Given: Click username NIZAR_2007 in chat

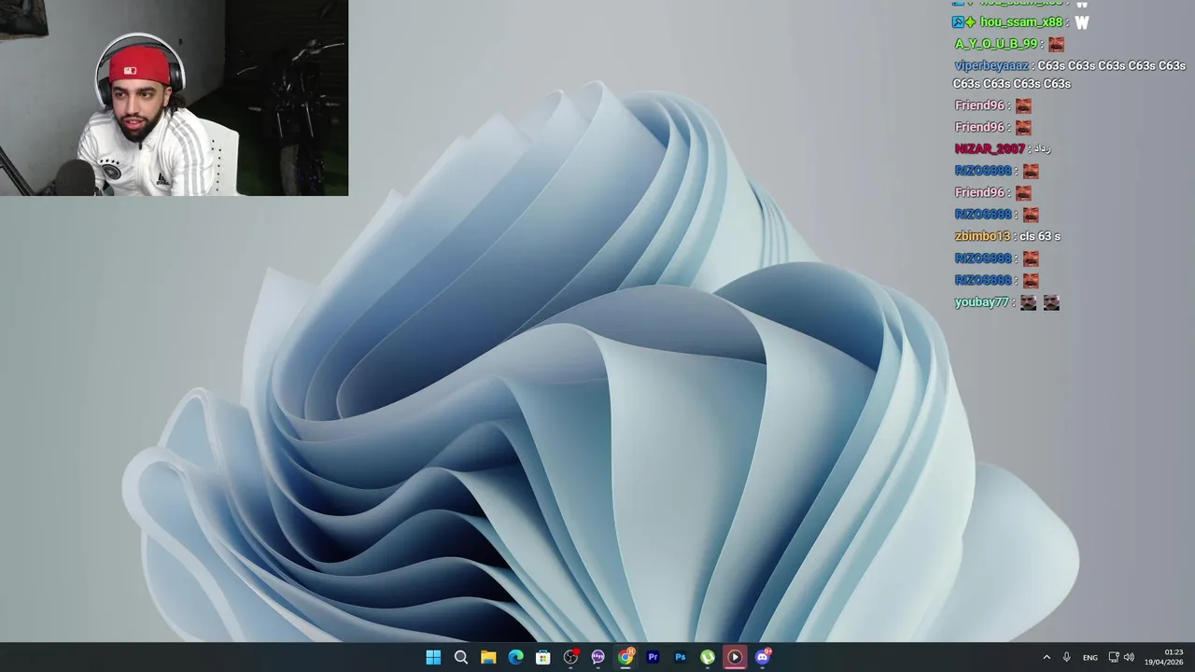Looking at the screenshot, I should [x=990, y=148].
